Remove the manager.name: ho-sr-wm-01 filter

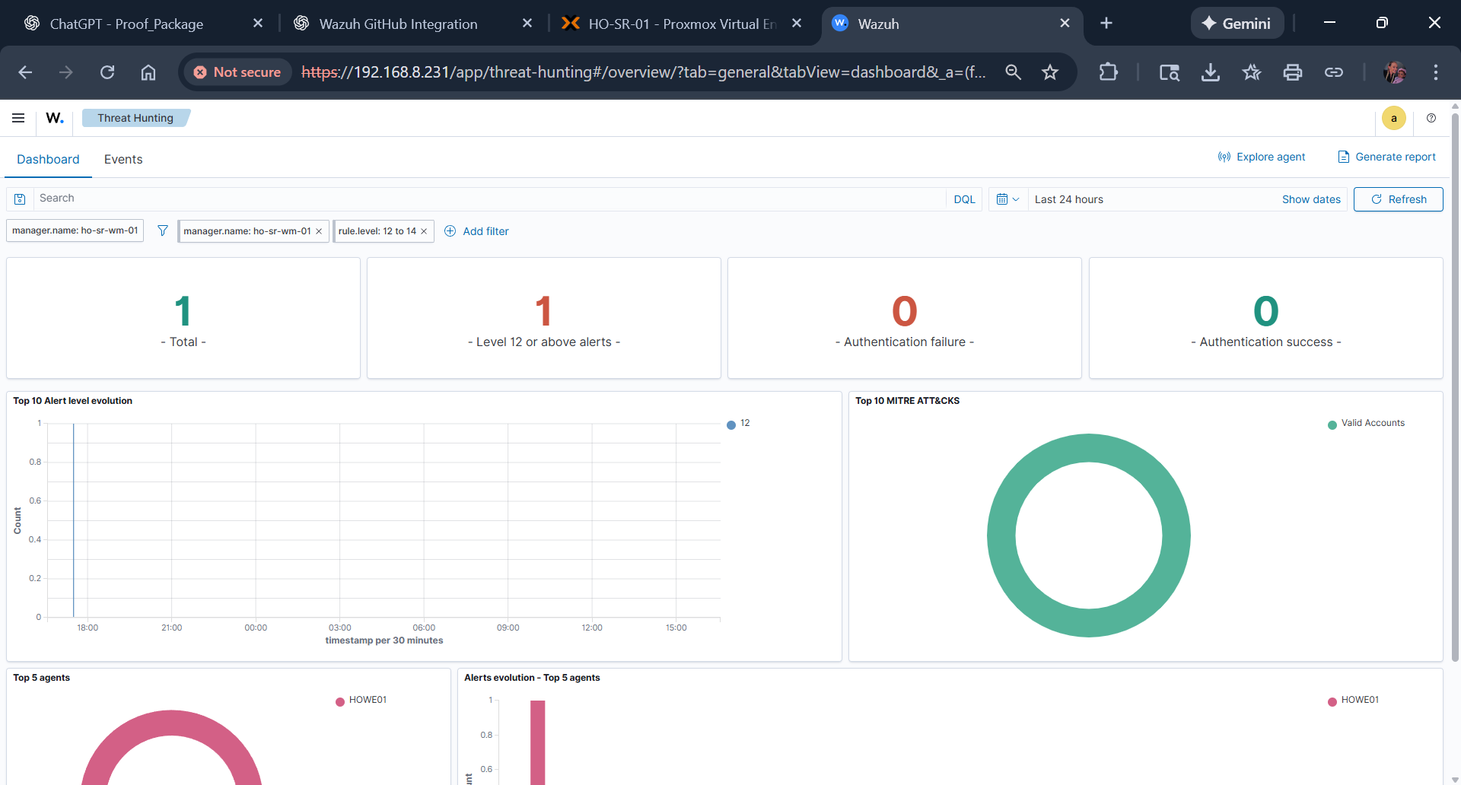tap(319, 230)
